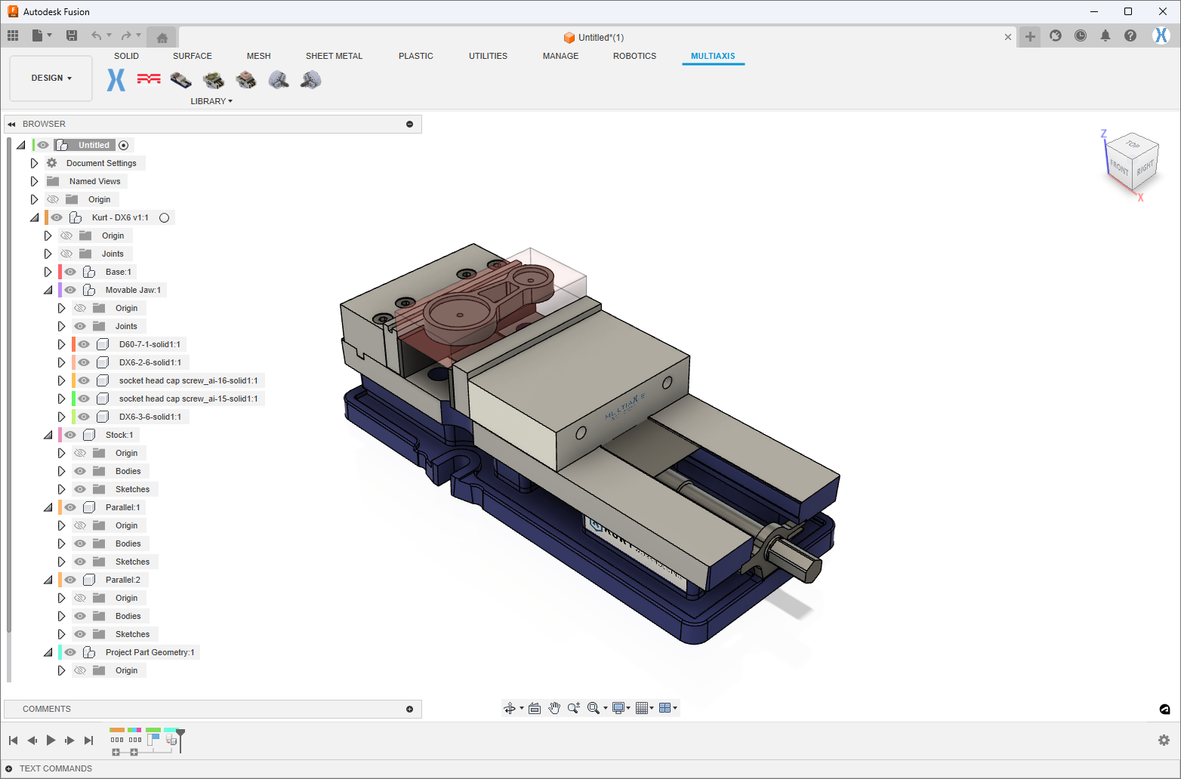
Task: Collapse the Movable Jaw:1 tree node
Action: pyautogui.click(x=48, y=290)
